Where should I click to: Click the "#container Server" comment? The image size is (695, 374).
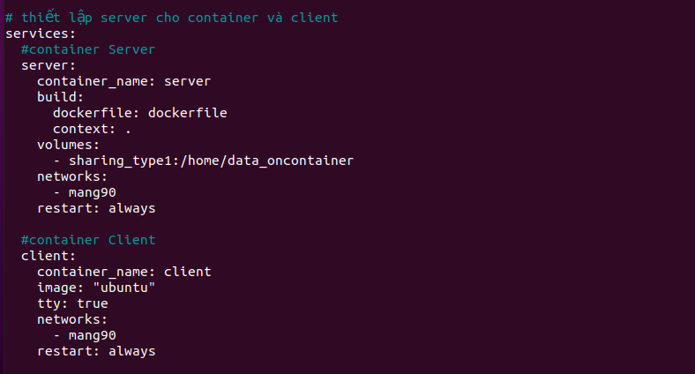88,49
